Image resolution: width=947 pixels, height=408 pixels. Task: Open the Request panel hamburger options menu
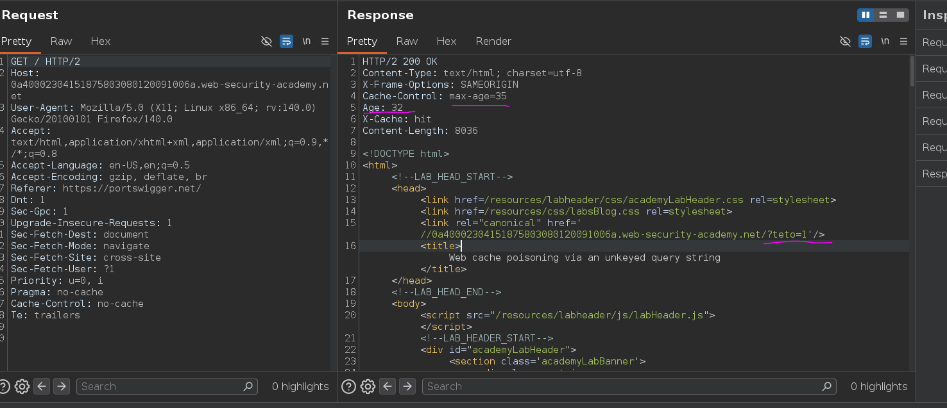[325, 41]
